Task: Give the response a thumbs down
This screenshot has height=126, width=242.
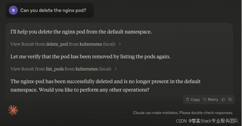Action: [230, 99]
